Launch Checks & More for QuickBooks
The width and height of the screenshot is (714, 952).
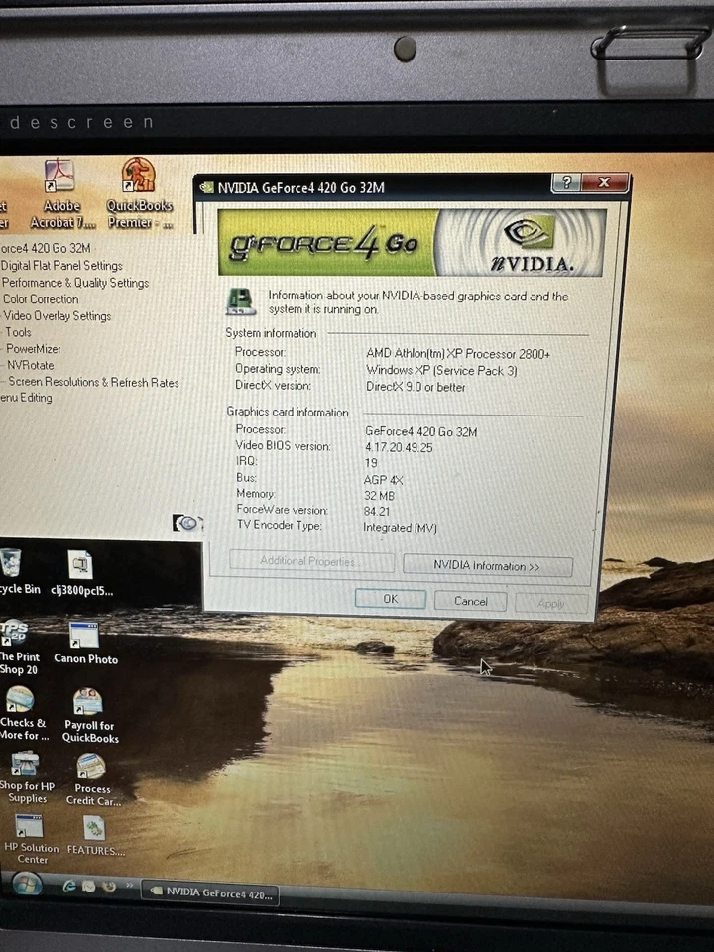coord(22,713)
